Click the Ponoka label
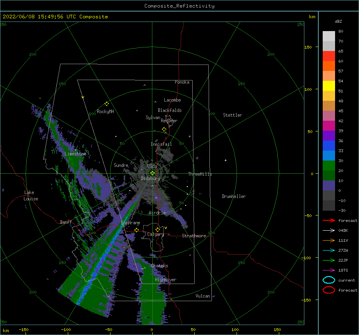Screen dimensions: 359x335 click(182, 82)
